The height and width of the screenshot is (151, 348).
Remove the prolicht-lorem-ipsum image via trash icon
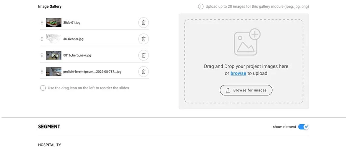(143, 72)
